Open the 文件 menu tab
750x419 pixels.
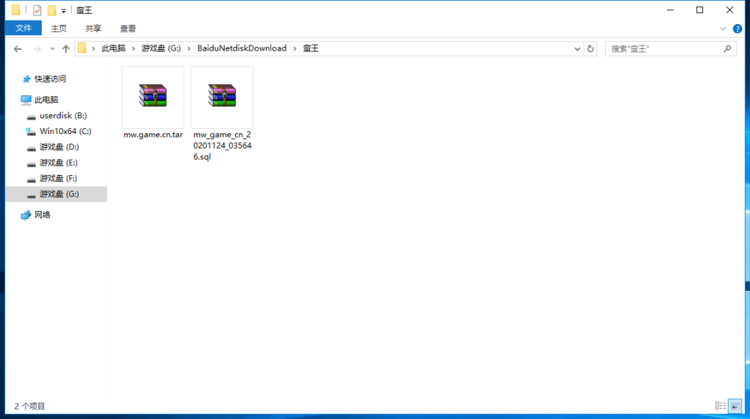(23, 29)
